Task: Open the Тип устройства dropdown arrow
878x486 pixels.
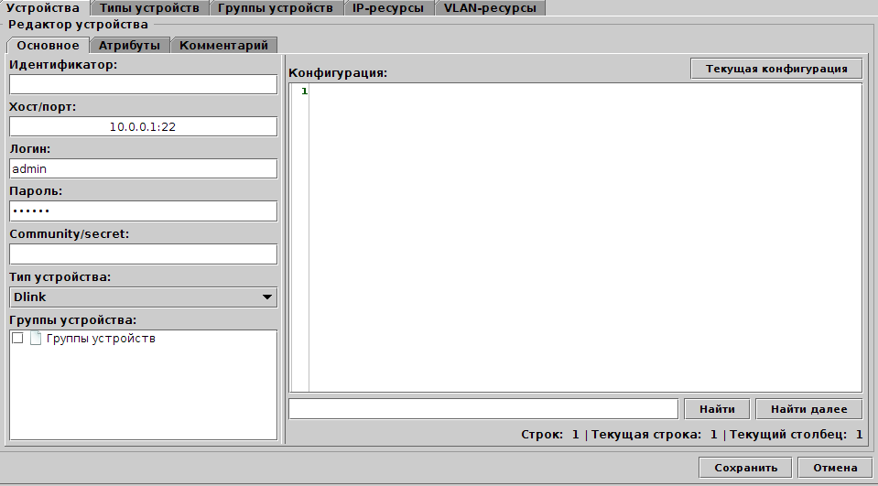Action: tap(266, 297)
